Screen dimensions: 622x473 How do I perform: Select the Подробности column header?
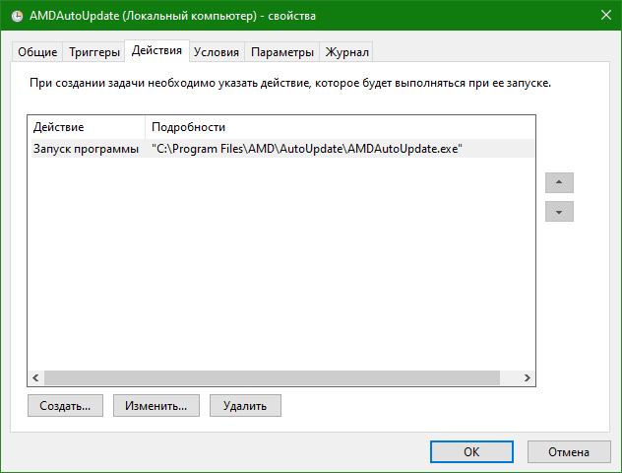click(x=340, y=127)
